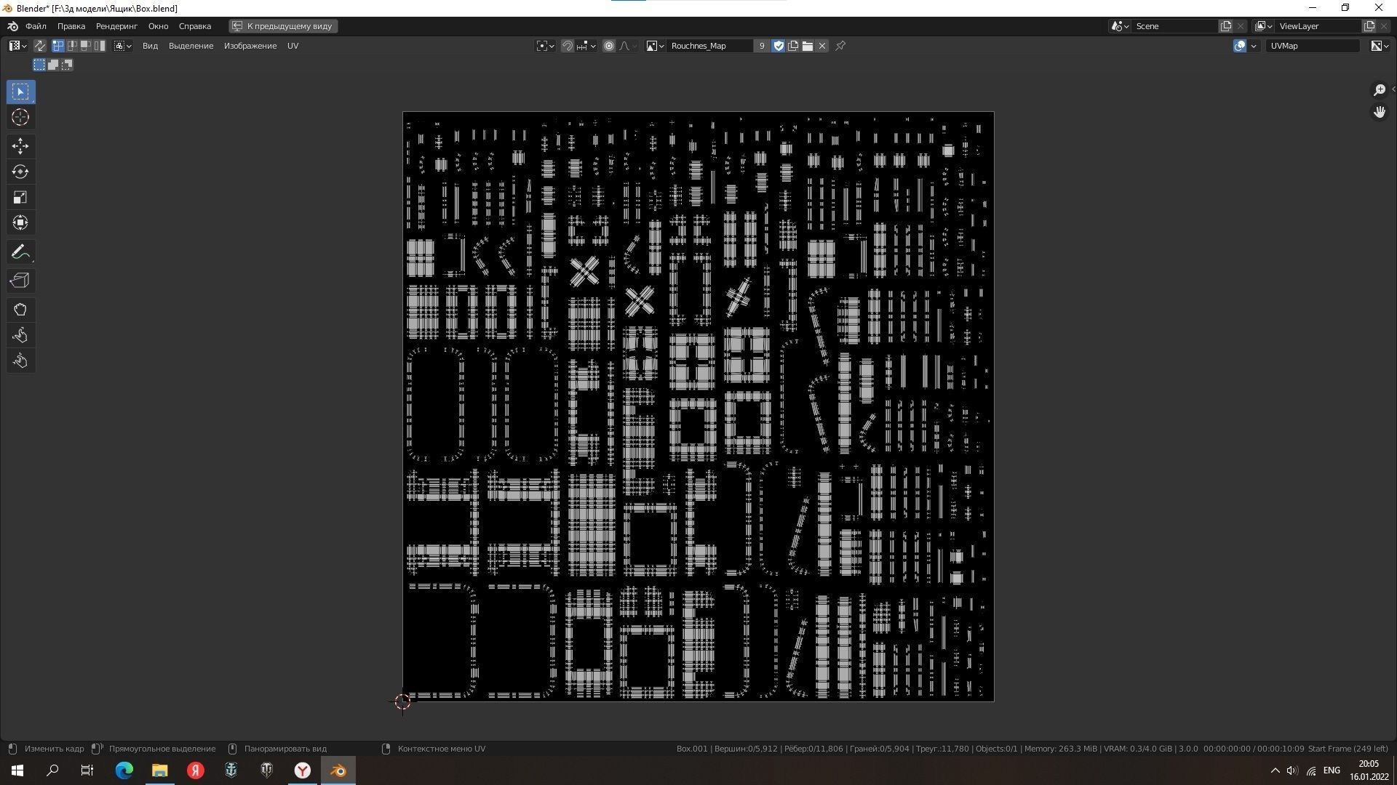Click the zoom magnifier viewport icon
This screenshot has width=1397, height=785.
[1379, 90]
